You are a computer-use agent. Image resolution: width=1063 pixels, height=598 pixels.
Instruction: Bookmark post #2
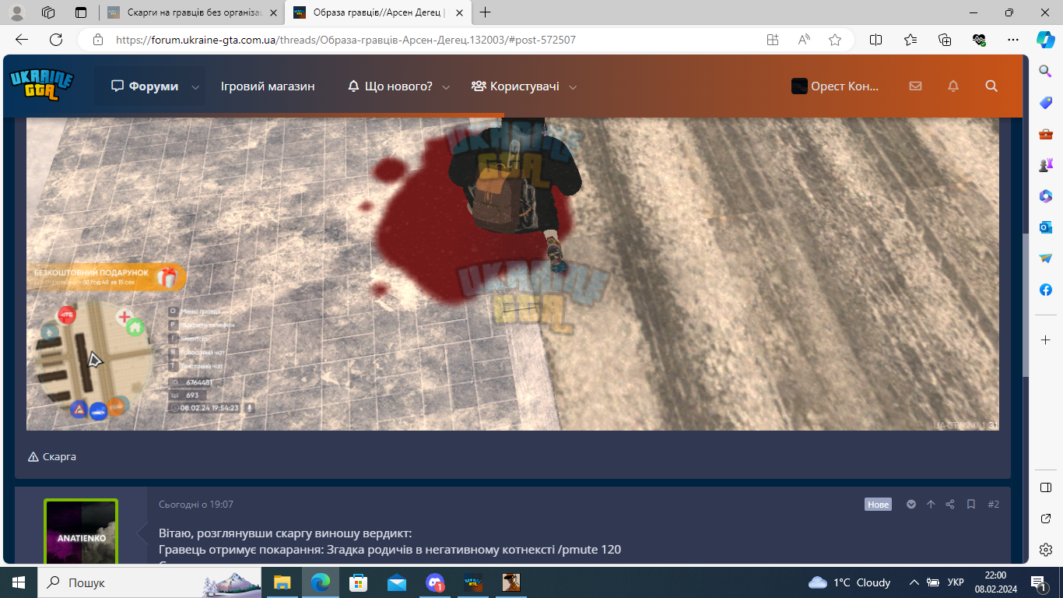(x=971, y=505)
